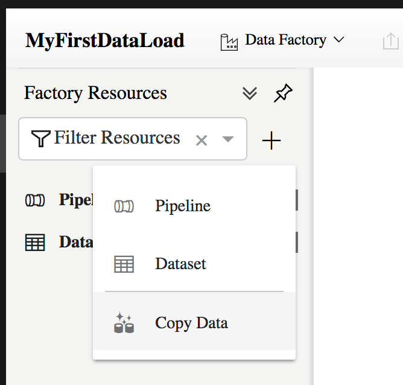Click the Copy Data icon in the popup menu
The height and width of the screenshot is (385, 403).
124,322
